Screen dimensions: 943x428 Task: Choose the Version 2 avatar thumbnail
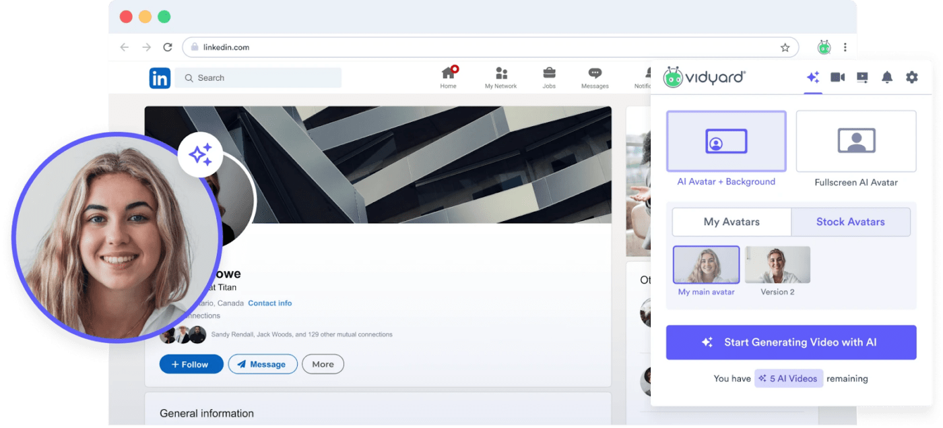pos(778,265)
